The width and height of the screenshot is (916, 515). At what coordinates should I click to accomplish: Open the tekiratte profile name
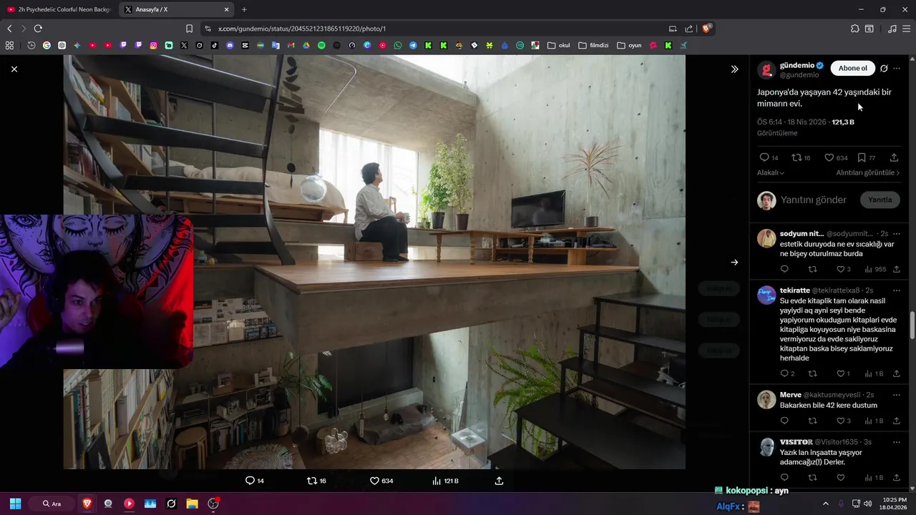click(795, 290)
